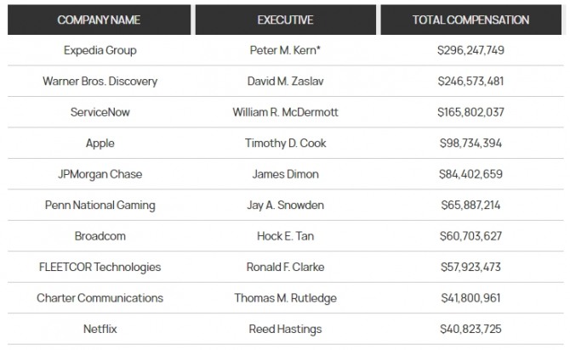The height and width of the screenshot is (350, 570).
Task: Click the $60,703,627 compensation for Broadcom
Action: [470, 236]
